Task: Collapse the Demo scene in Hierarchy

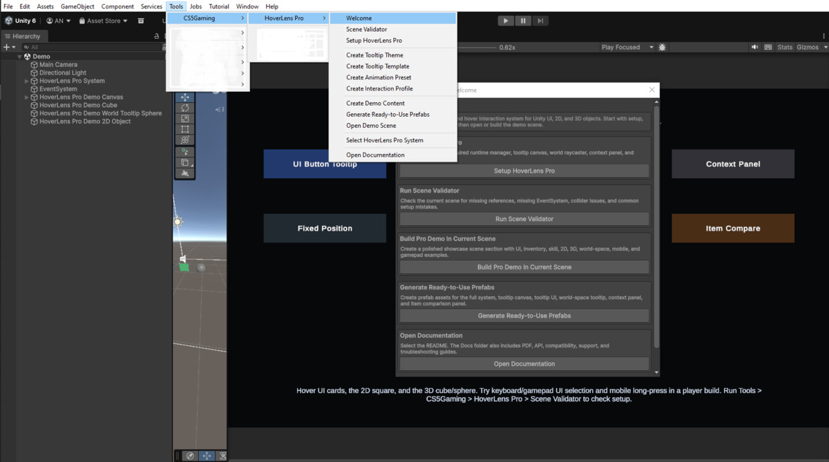Action: pyautogui.click(x=20, y=57)
